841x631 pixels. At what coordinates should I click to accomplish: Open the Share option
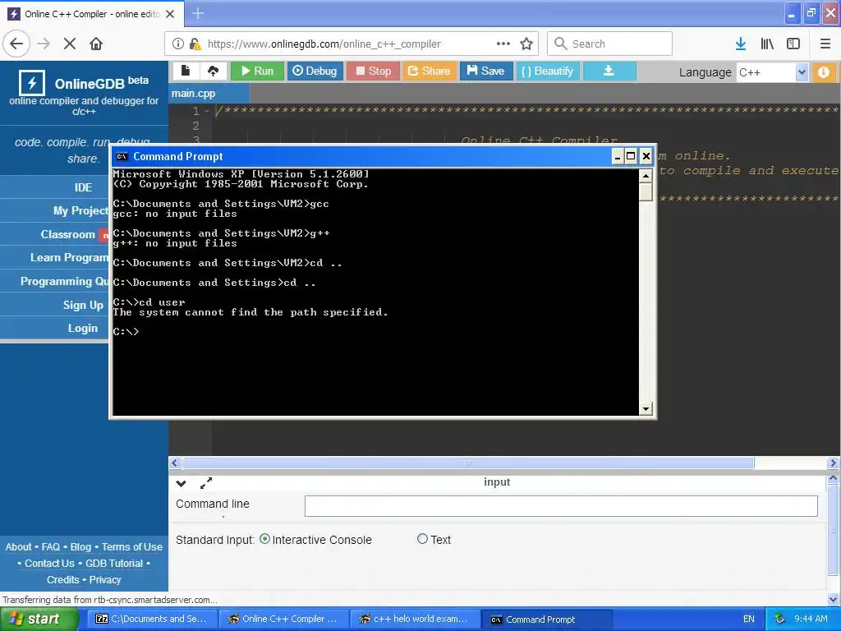coord(429,71)
